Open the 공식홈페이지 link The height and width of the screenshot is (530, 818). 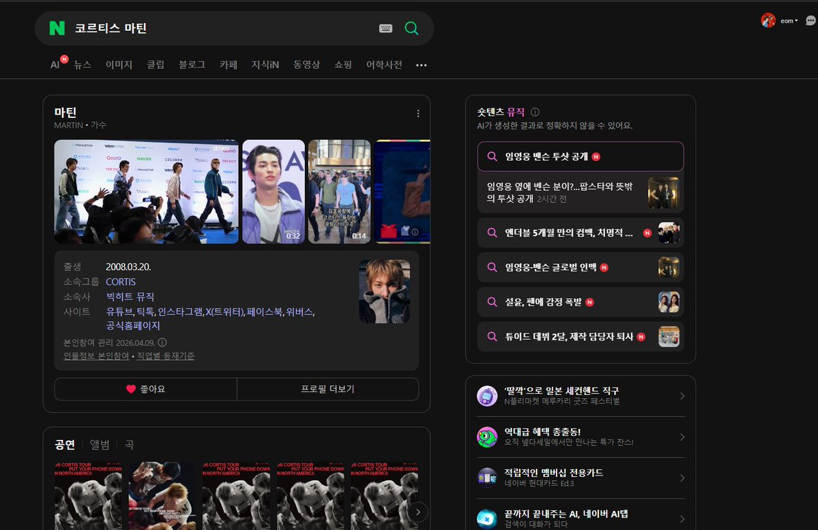(133, 325)
